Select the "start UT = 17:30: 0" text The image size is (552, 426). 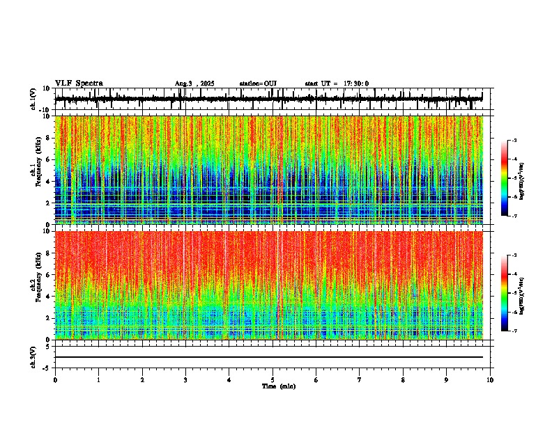click(x=337, y=84)
